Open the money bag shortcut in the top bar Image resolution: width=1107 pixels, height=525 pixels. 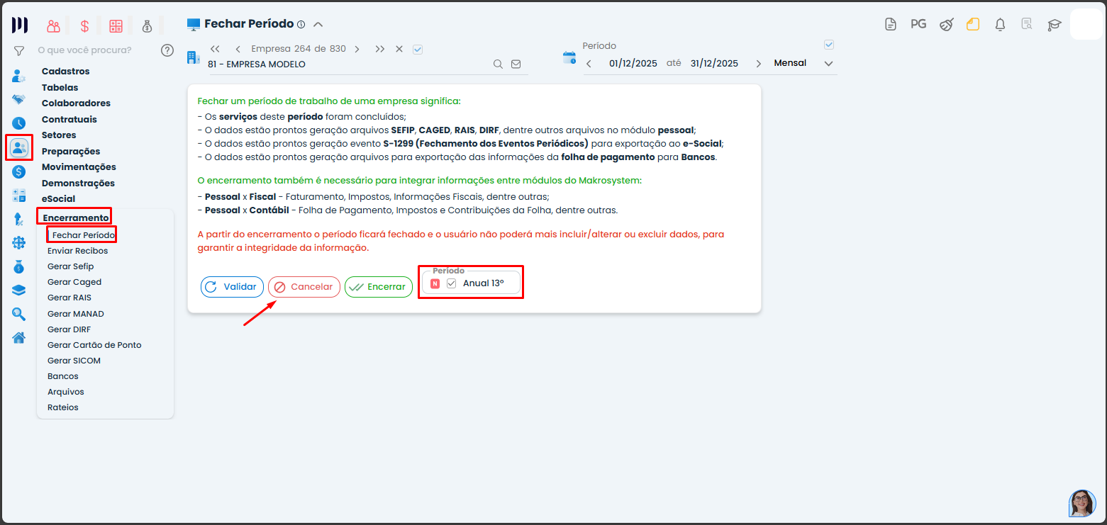(x=147, y=26)
